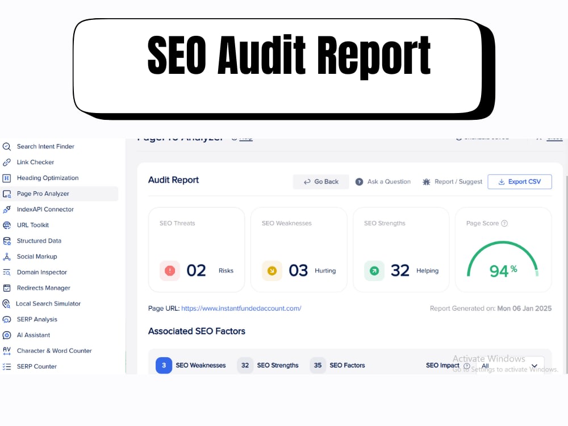The width and height of the screenshot is (568, 426).
Task: Open Social Markup tool
Action: (37, 257)
